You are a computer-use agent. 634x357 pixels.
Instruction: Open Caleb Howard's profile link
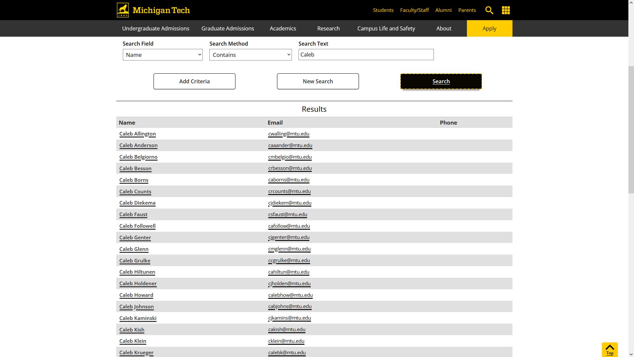click(x=136, y=295)
